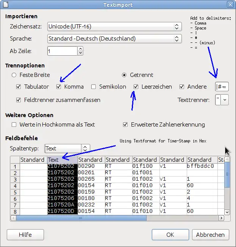Open the Spaltentyp dropdown
The height and width of the screenshot is (247, 236).
pyautogui.click(x=67, y=149)
